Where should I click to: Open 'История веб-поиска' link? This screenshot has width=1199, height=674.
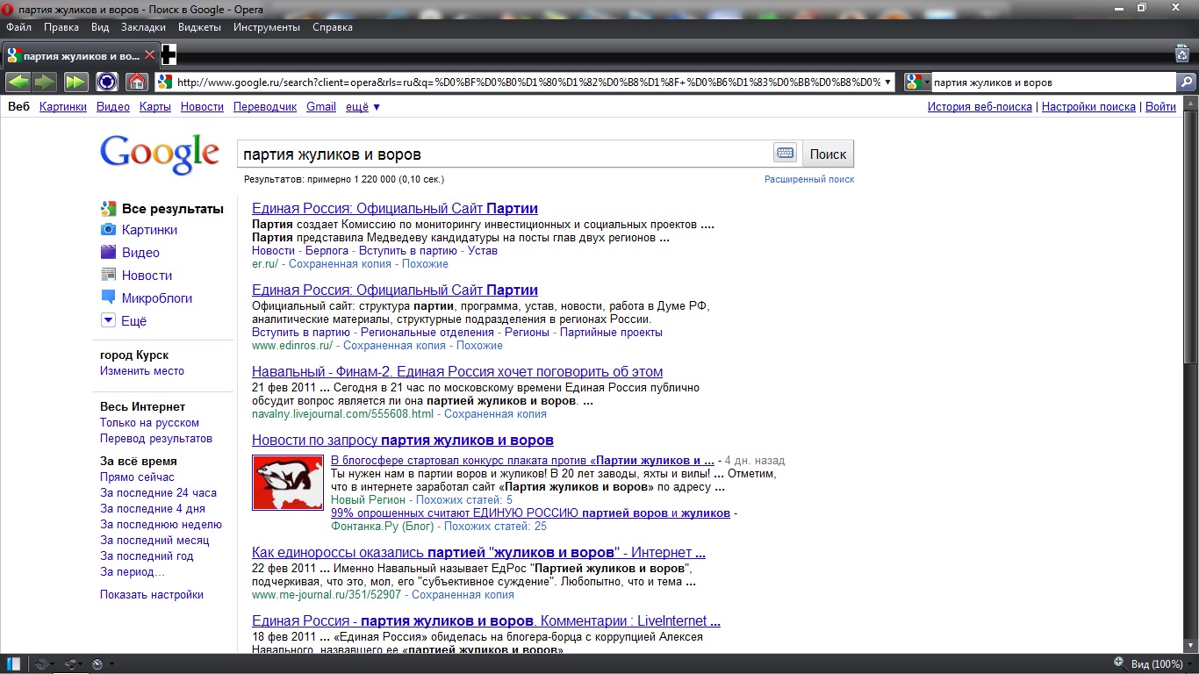coord(980,107)
